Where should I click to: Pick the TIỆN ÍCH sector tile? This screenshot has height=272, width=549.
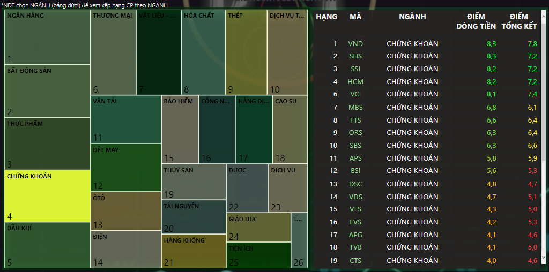coord(259,255)
